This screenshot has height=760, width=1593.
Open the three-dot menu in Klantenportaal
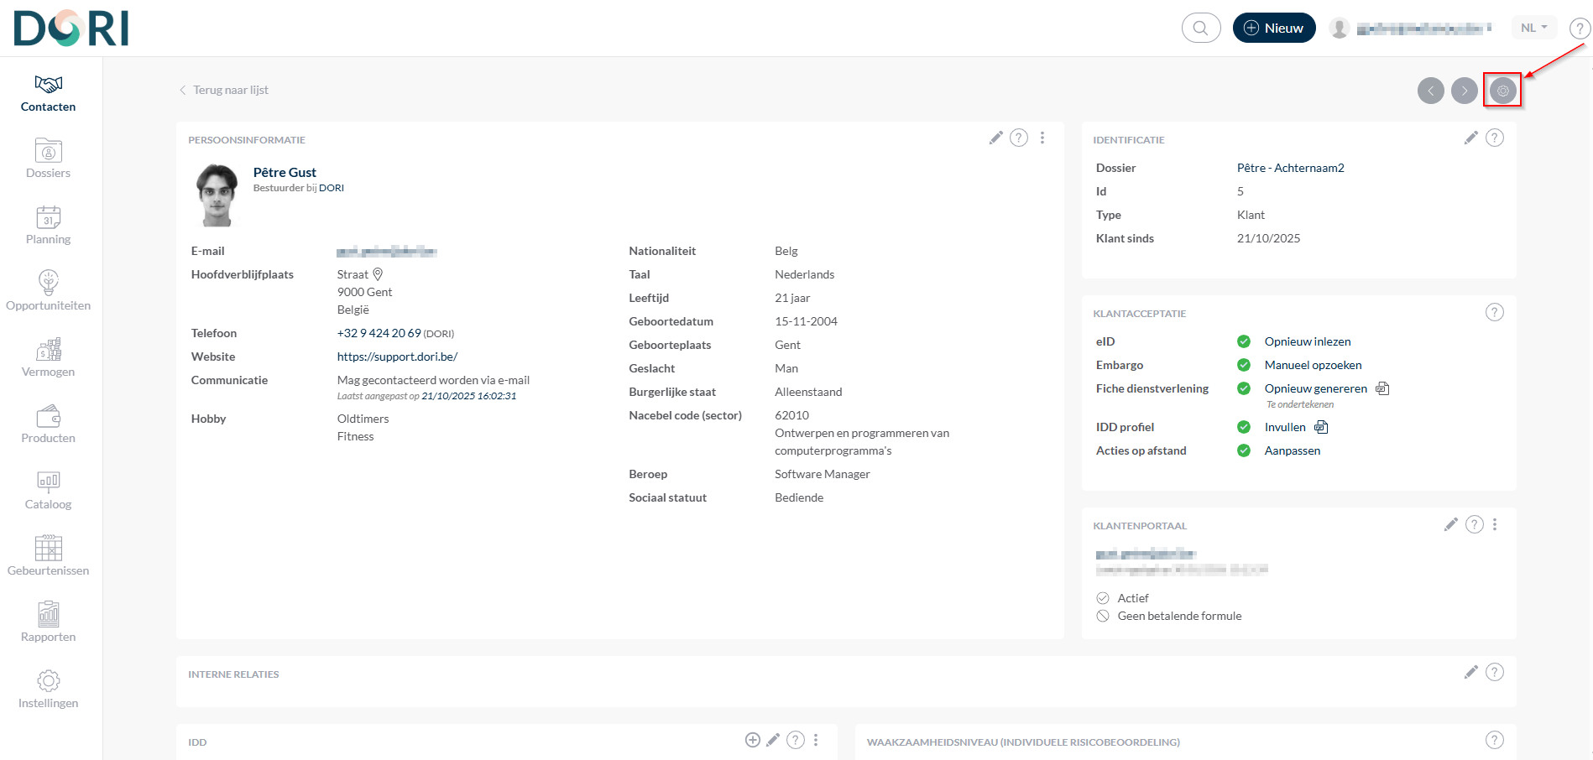click(1495, 525)
